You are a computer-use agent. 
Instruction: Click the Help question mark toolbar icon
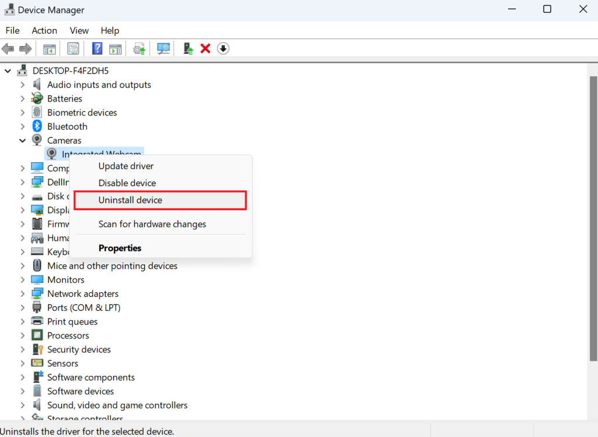click(97, 49)
